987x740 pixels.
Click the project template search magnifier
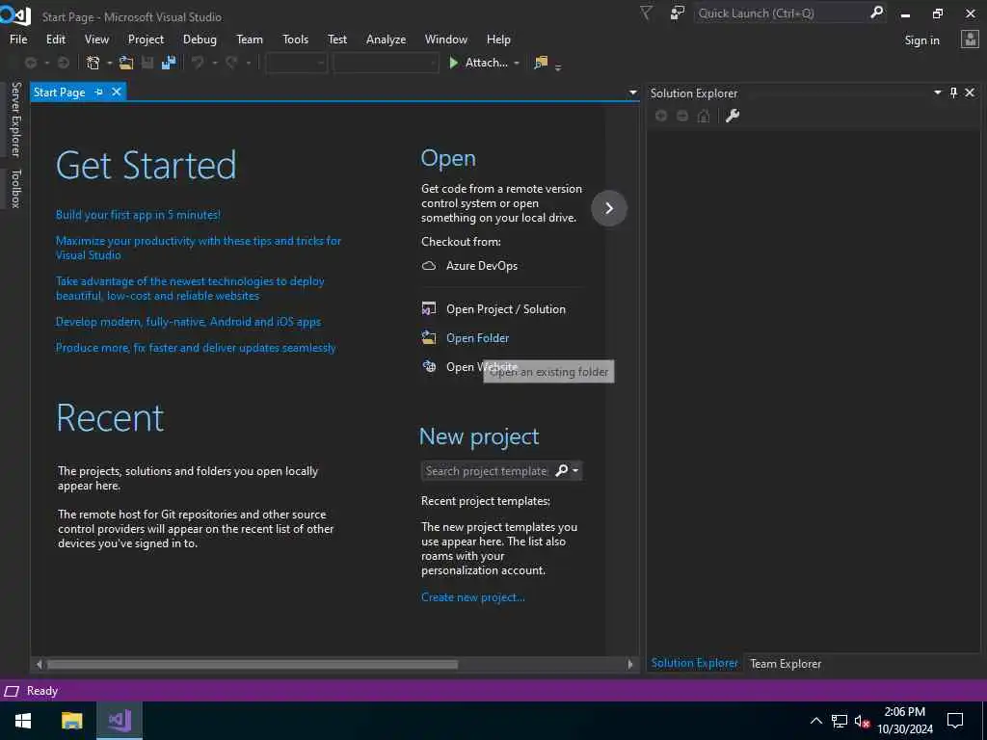[562, 470]
